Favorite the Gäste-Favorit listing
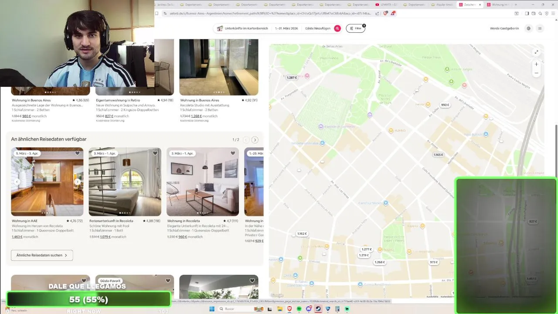The image size is (558, 314). coord(168,280)
